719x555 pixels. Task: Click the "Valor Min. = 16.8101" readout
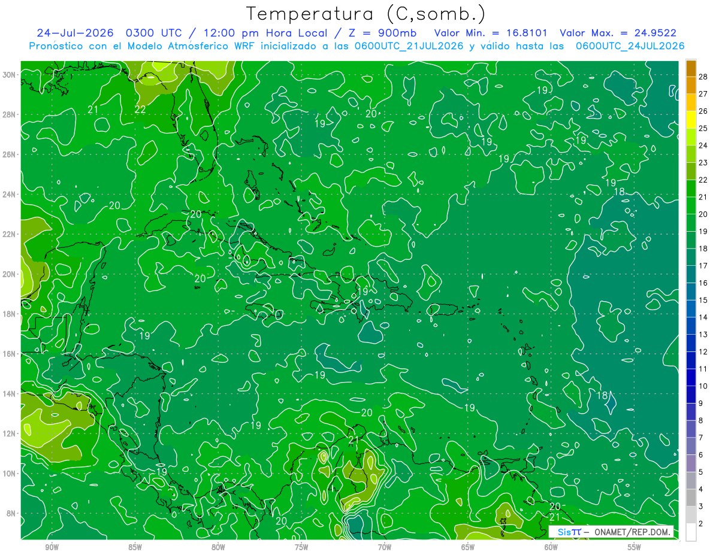point(492,33)
